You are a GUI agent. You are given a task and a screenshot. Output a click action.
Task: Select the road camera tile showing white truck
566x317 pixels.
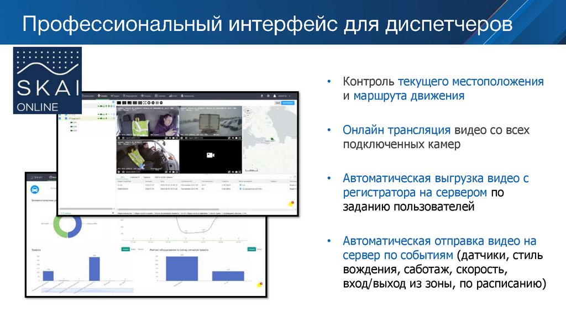tap(211, 121)
